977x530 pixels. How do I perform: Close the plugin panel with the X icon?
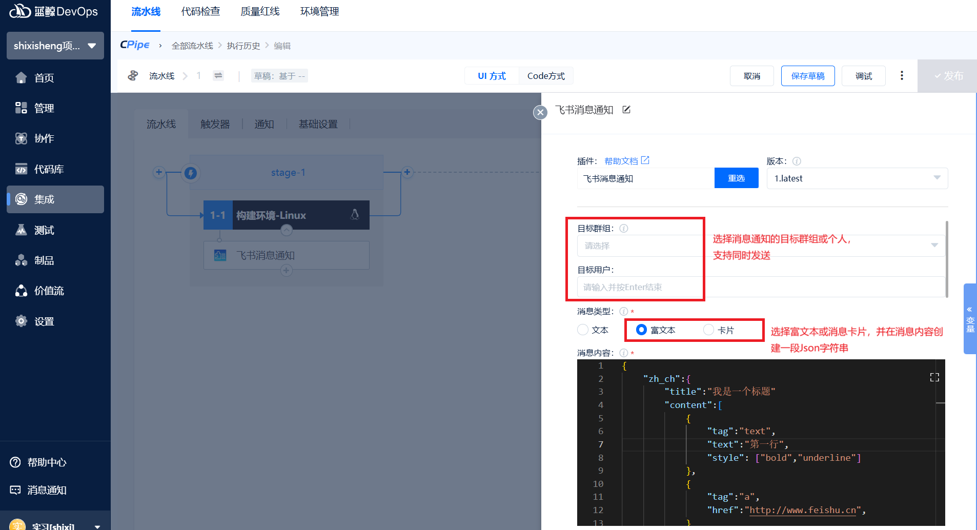pyautogui.click(x=540, y=112)
